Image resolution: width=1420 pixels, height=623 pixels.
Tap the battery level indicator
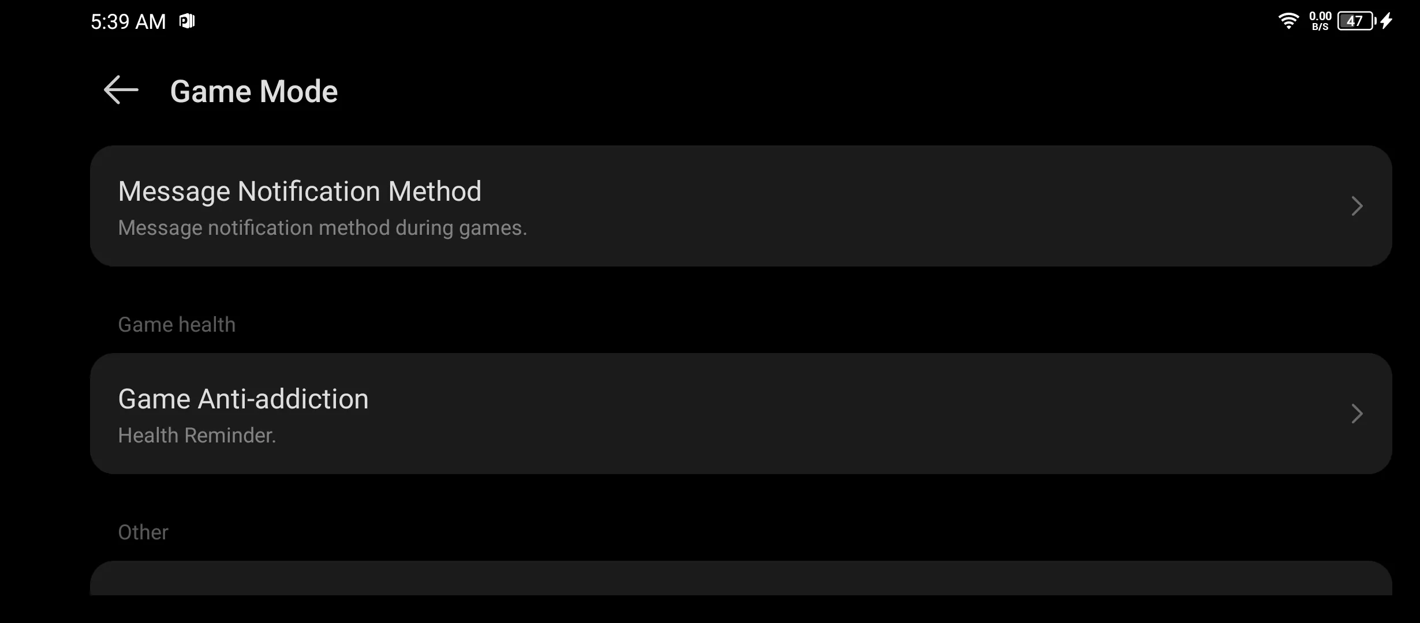[x=1357, y=21]
